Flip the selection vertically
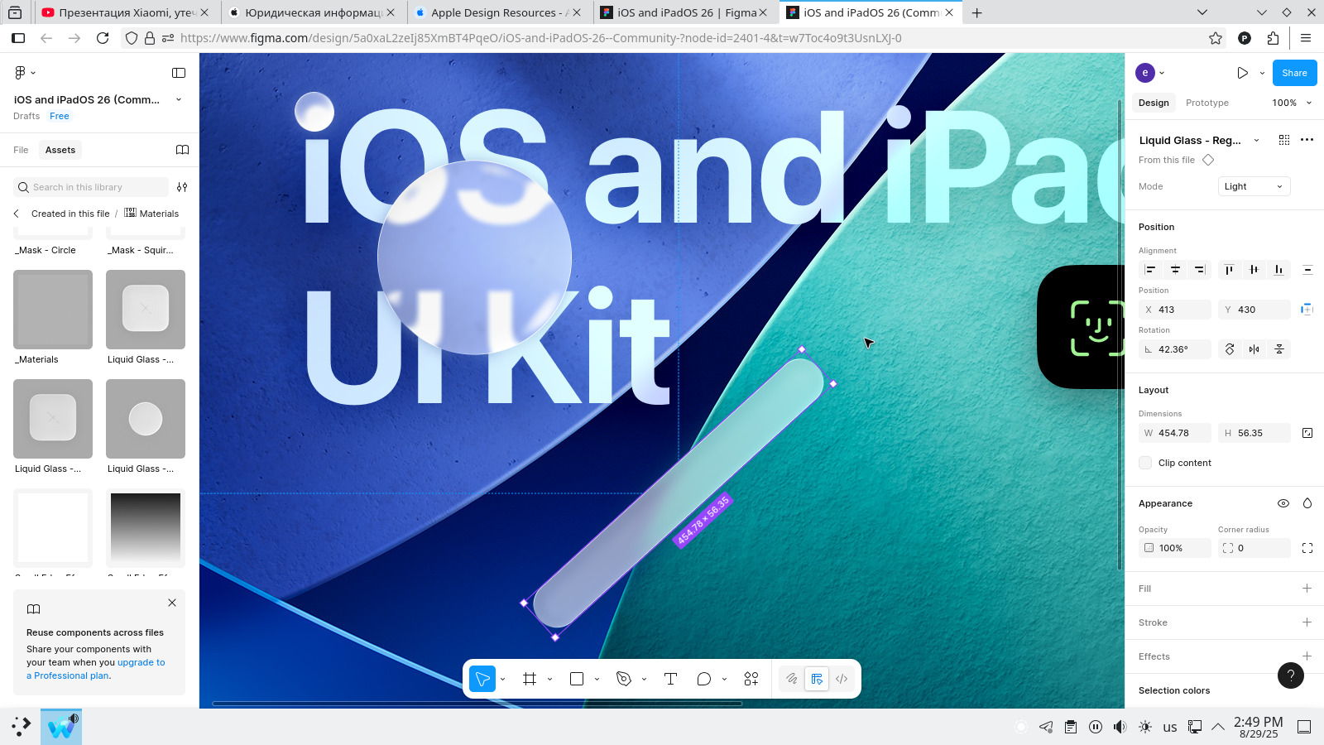 tap(1279, 349)
